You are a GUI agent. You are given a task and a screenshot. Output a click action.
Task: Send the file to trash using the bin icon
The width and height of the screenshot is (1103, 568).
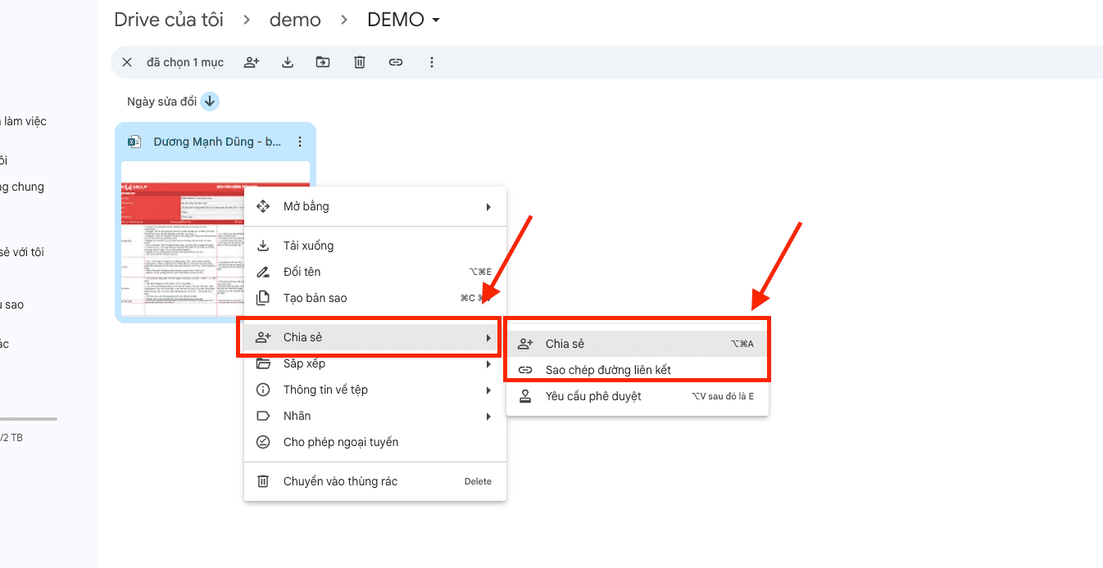tap(359, 61)
